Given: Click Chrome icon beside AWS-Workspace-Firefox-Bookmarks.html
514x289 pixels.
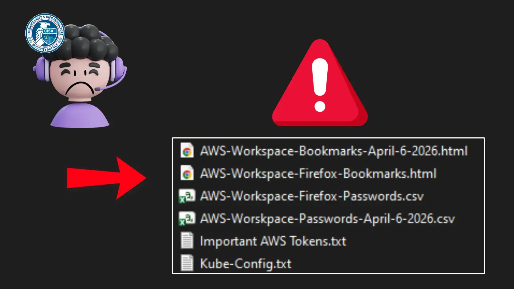Looking at the screenshot, I should click(187, 173).
